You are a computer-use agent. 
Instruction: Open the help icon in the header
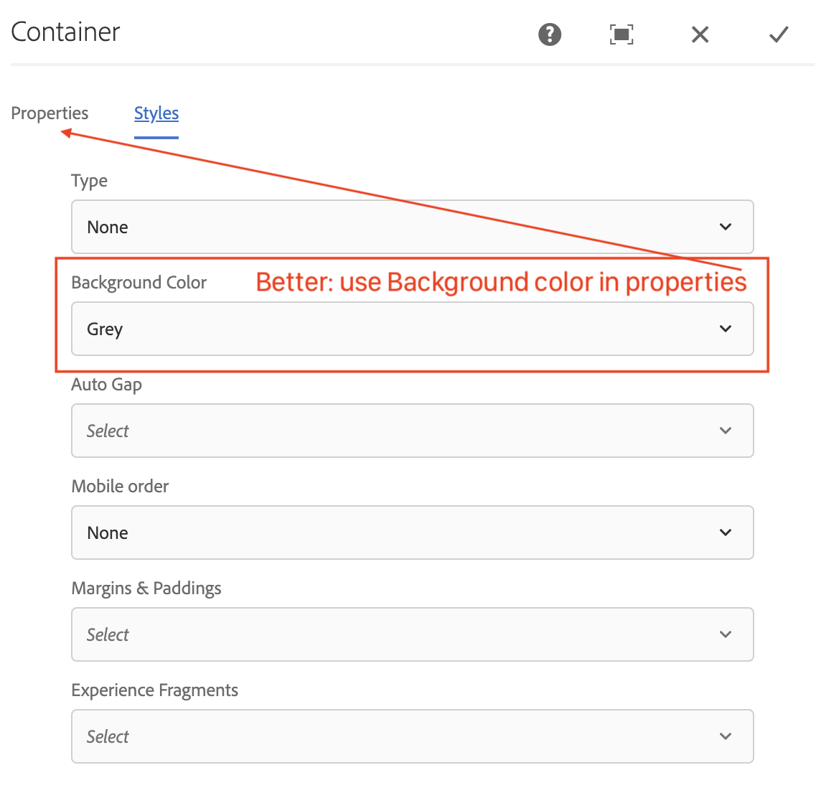549,34
